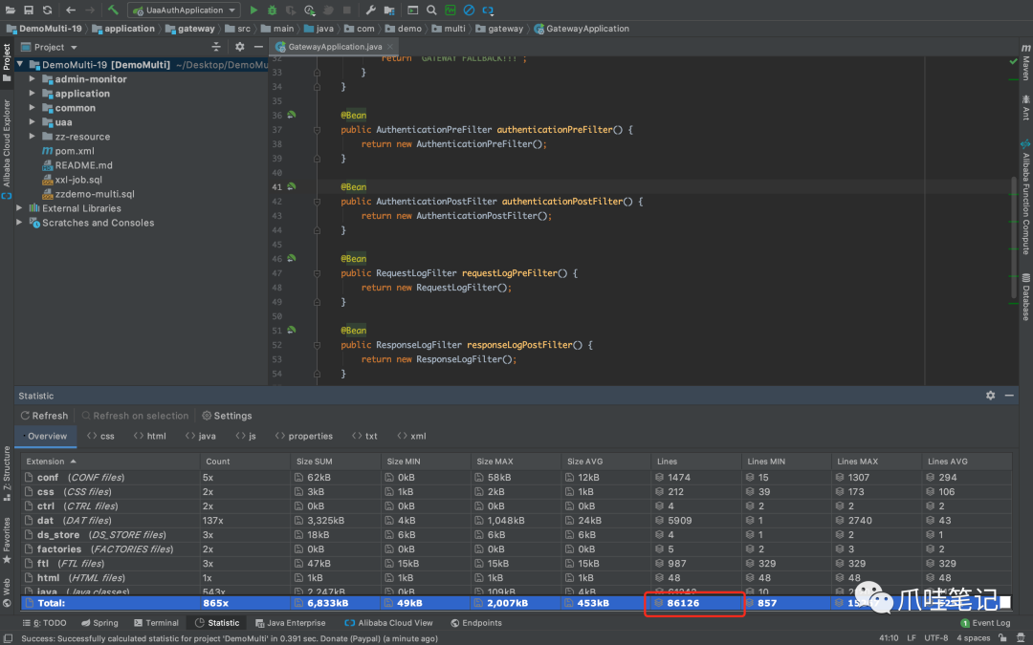Click UTF-8 encoding in status bar

pyautogui.click(x=935, y=637)
